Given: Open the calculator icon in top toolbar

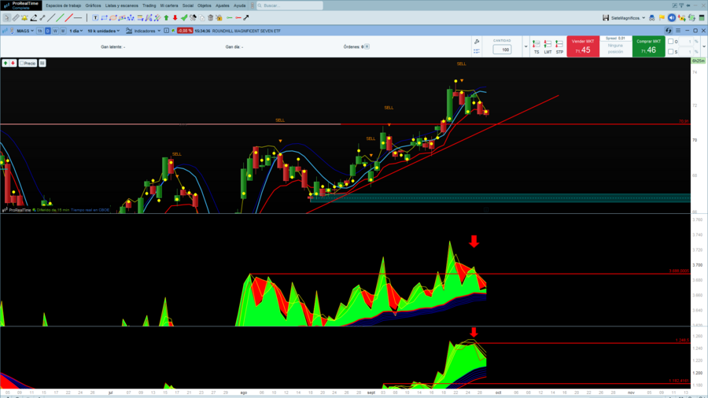Looking at the screenshot, I should (701, 18).
